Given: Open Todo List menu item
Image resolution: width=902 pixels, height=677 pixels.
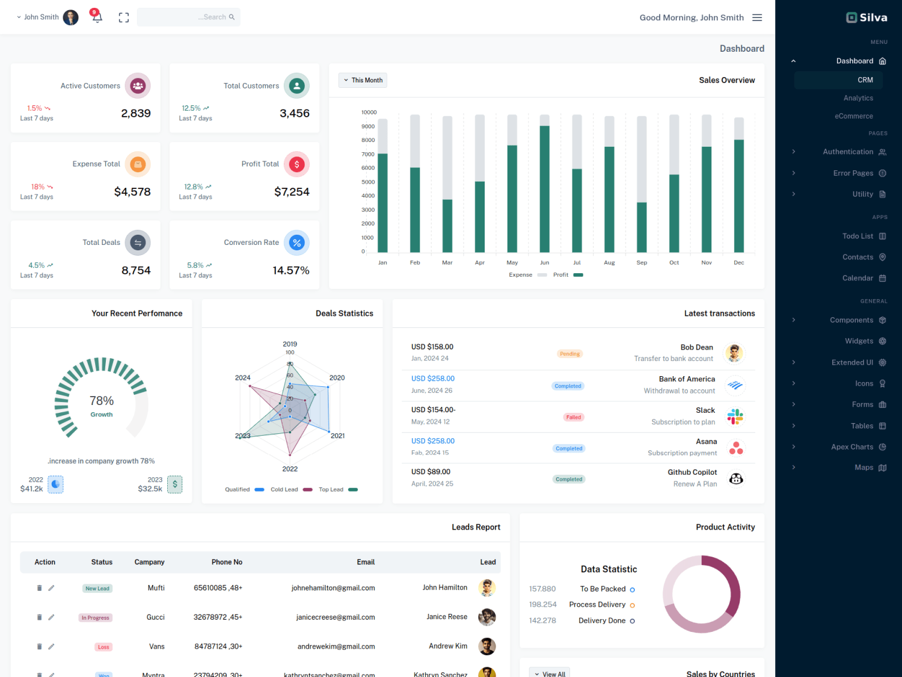Looking at the screenshot, I should pyautogui.click(x=858, y=236).
